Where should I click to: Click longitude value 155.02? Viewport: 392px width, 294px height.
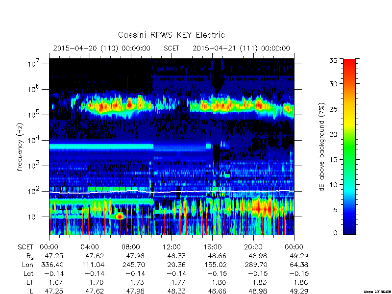215,265
